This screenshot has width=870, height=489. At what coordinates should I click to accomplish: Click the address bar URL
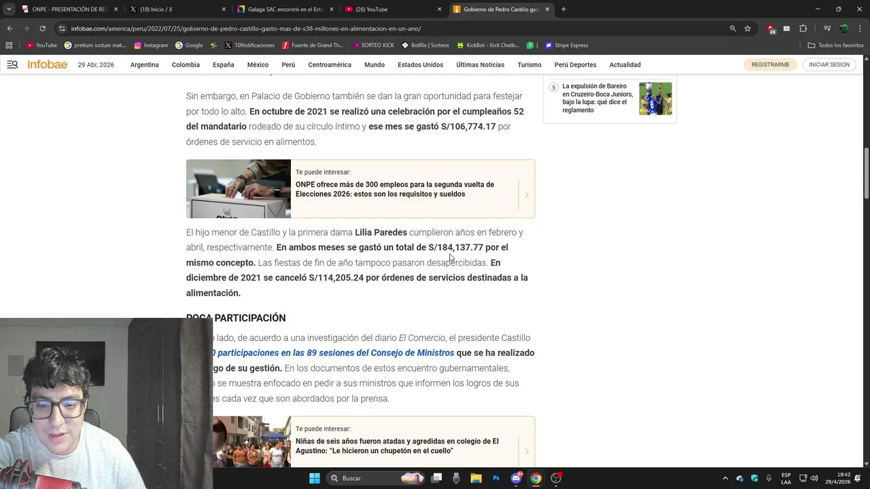246,29
